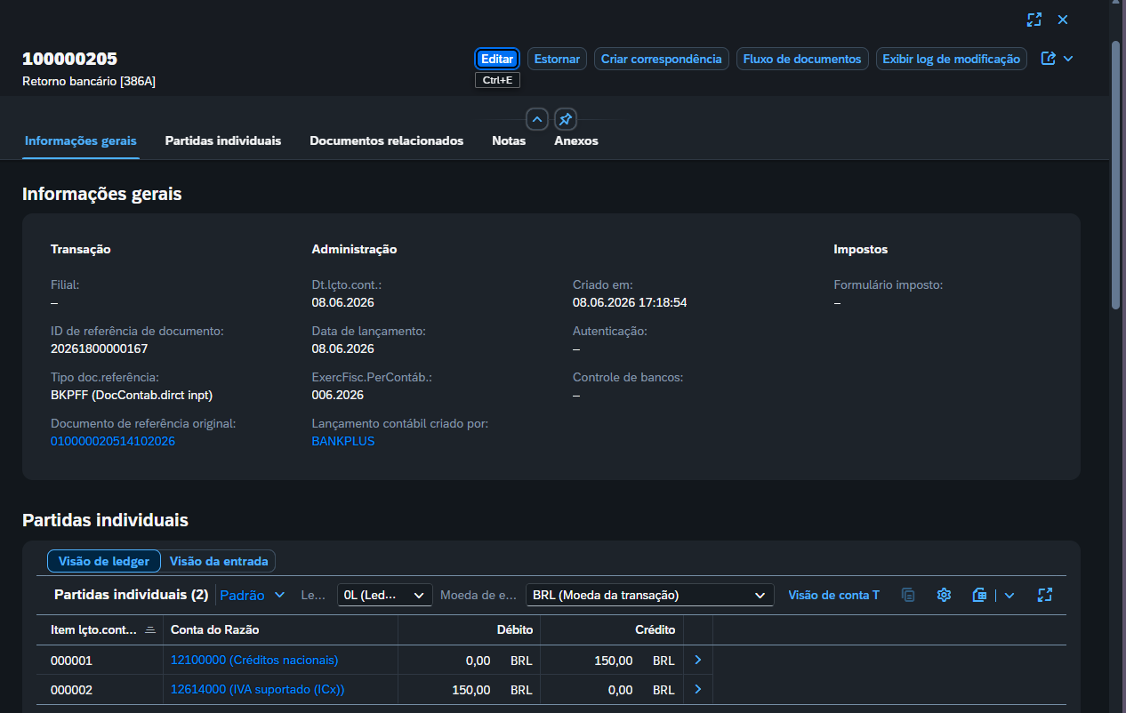This screenshot has width=1126, height=713.
Task: Enter full screen with top expand icon
Action: (1034, 20)
